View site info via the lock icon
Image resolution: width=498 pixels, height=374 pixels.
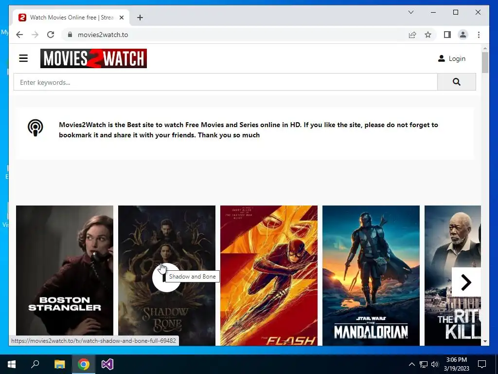click(70, 35)
